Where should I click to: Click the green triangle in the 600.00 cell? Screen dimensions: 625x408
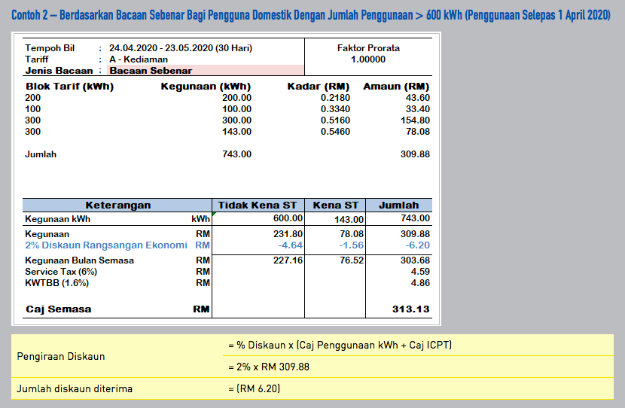215,215
